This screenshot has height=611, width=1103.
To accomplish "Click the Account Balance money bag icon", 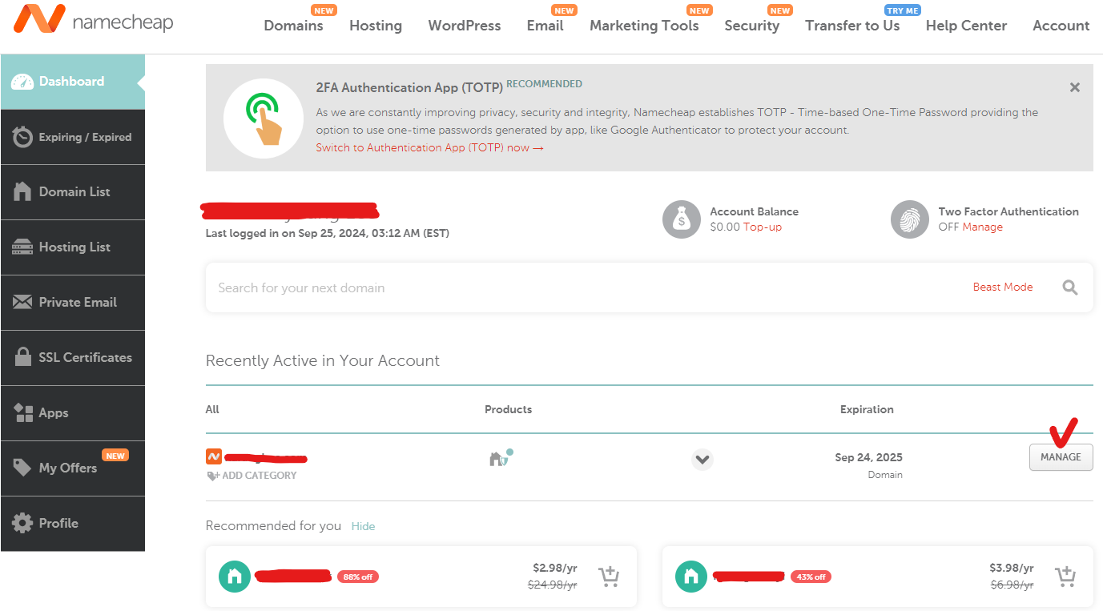I will click(x=682, y=219).
